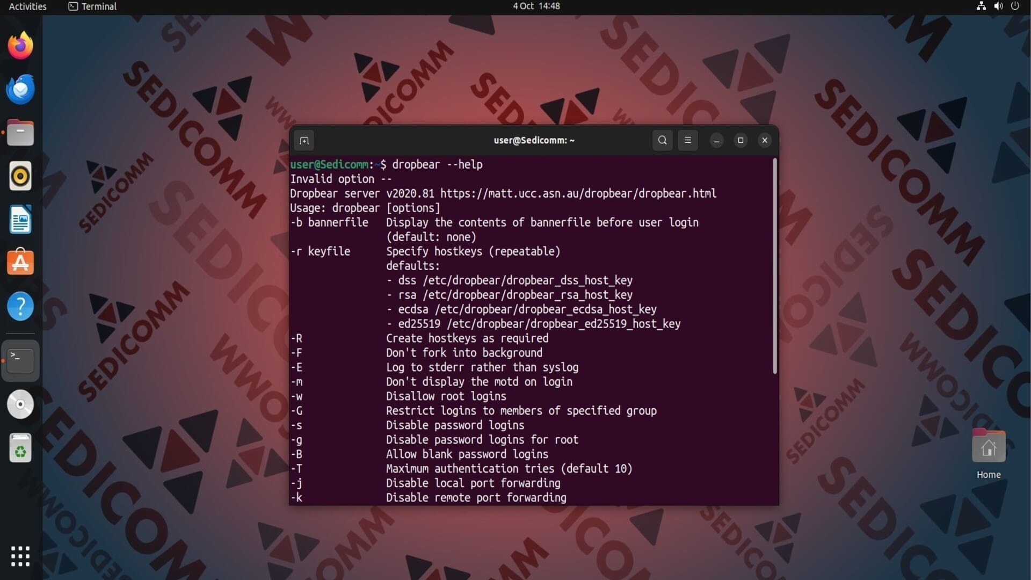Launch LibreOffice Writer from the dock
The image size is (1031, 580).
click(x=20, y=220)
